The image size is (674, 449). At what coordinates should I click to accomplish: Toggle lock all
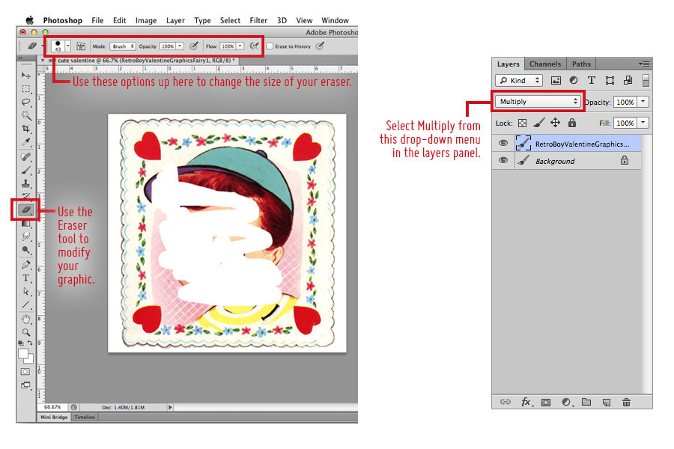[571, 123]
